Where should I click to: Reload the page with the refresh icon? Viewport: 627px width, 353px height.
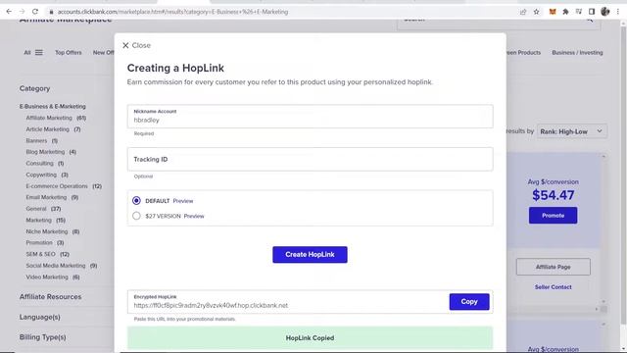[x=35, y=12]
